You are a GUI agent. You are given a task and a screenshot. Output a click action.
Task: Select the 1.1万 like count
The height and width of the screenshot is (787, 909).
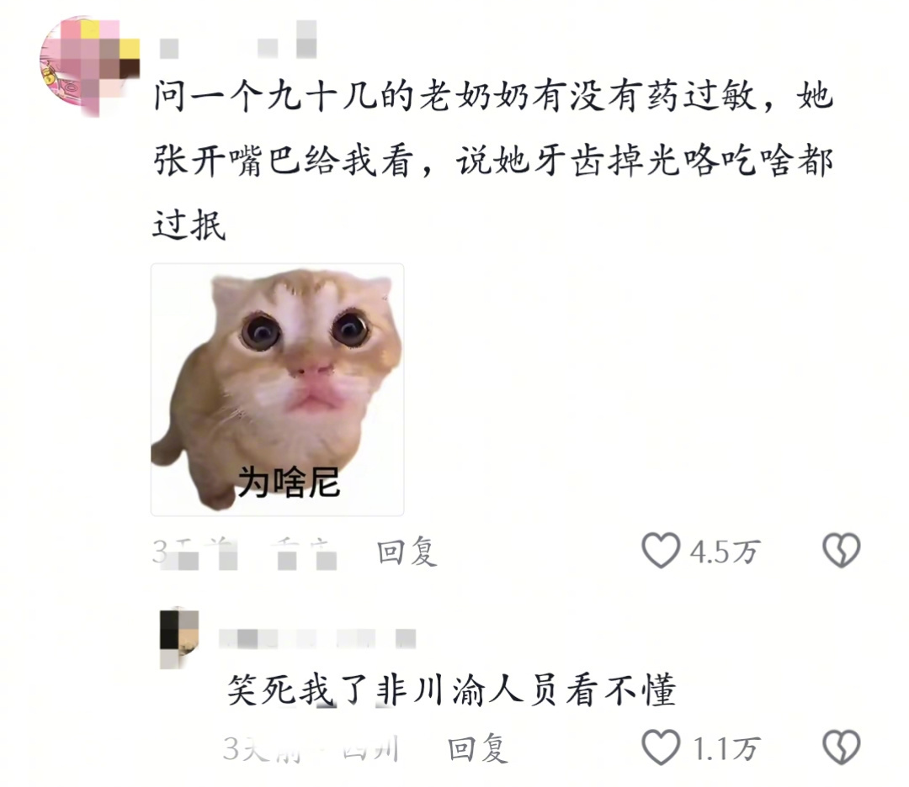pyautogui.click(x=726, y=749)
